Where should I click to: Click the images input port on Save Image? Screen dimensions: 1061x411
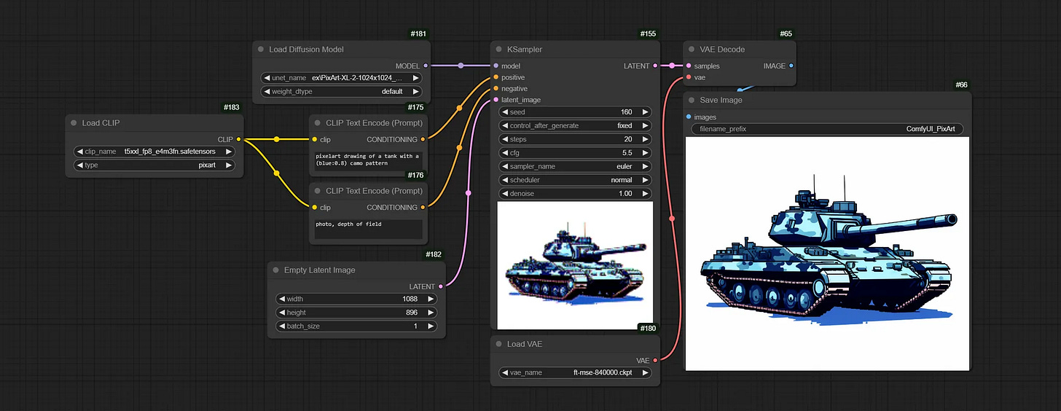(x=689, y=117)
